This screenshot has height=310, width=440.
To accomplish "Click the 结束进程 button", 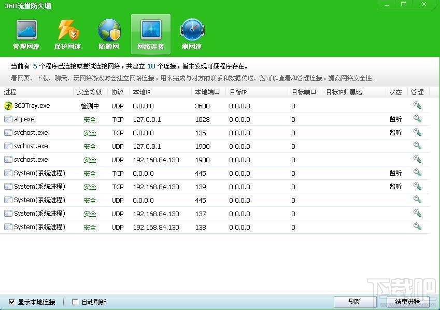I will coord(407,301).
